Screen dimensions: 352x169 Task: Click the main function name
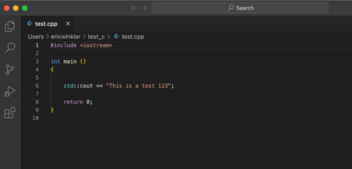pyautogui.click(x=70, y=61)
